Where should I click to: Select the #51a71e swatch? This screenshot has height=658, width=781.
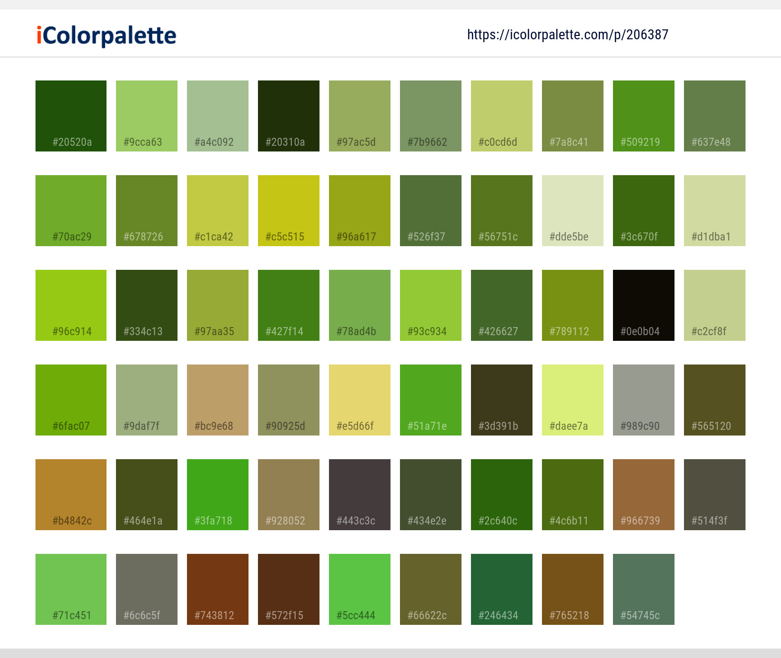coord(431,400)
